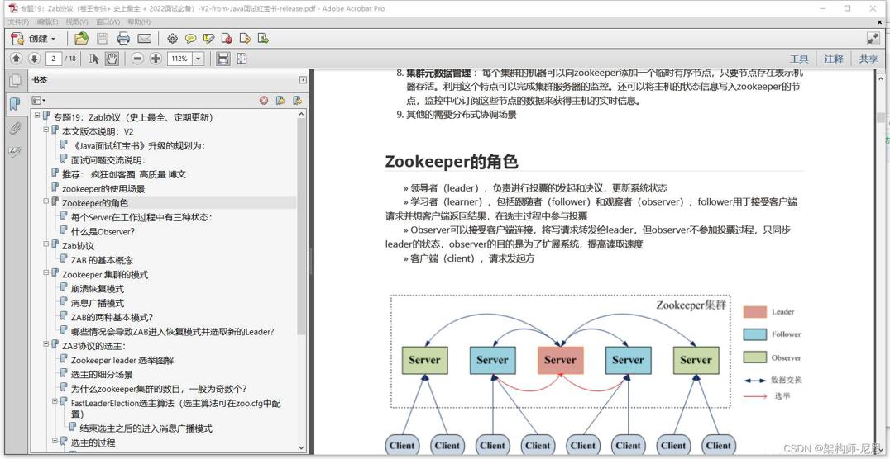This screenshot has height=459, width=890.
Task: Jump to bookmark 推荐：疯狂创客圈 高质量 博文
Action: pyautogui.click(x=124, y=174)
